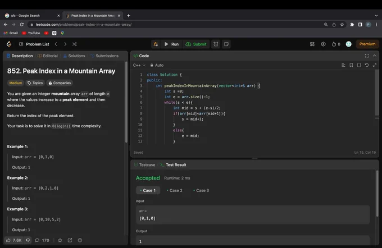
Task: Switch to the Editorial tab
Action: tap(48, 56)
